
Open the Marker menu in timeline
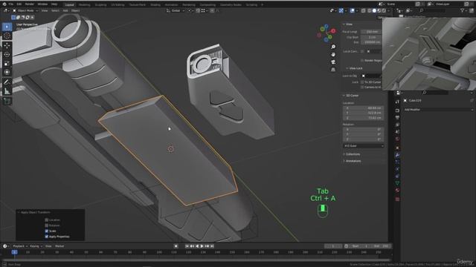(x=59, y=246)
